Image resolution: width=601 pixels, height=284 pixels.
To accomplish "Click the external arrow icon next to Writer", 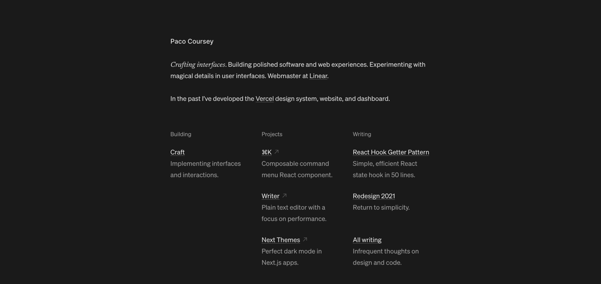I will (x=284, y=196).
